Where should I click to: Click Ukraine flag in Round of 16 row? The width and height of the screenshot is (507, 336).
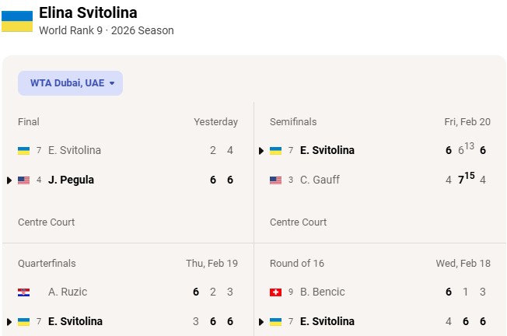coord(275,321)
